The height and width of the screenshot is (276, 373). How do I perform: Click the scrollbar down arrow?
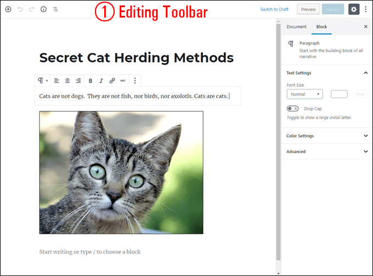coord(278,274)
